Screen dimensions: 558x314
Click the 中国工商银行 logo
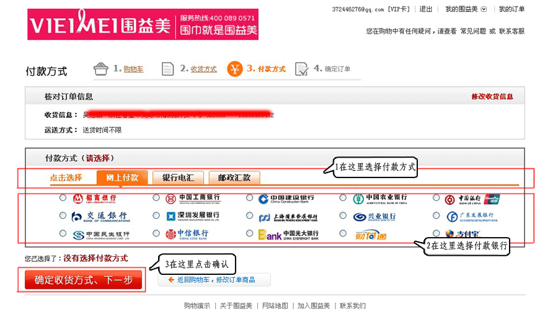click(193, 199)
